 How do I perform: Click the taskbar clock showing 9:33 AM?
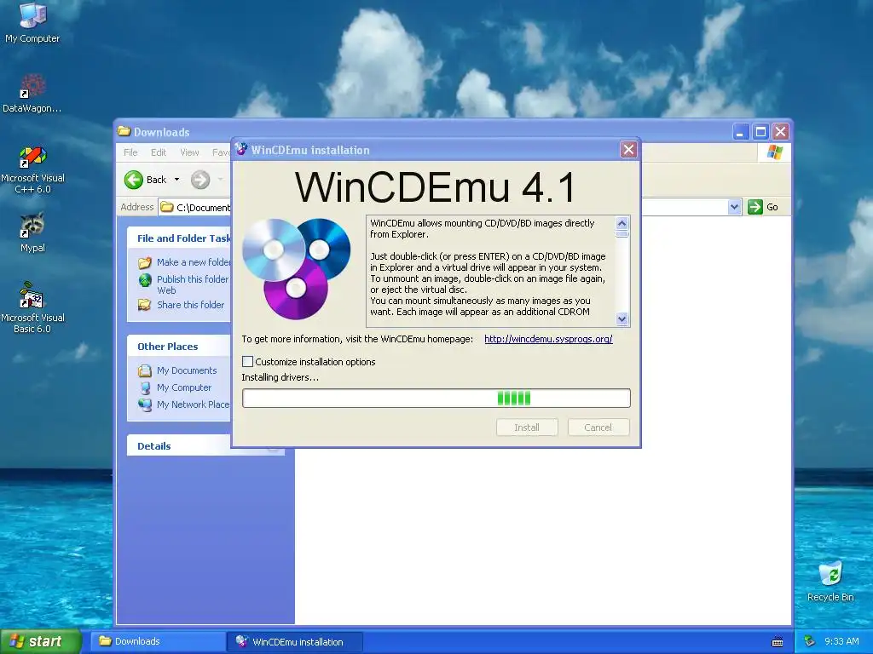click(841, 641)
